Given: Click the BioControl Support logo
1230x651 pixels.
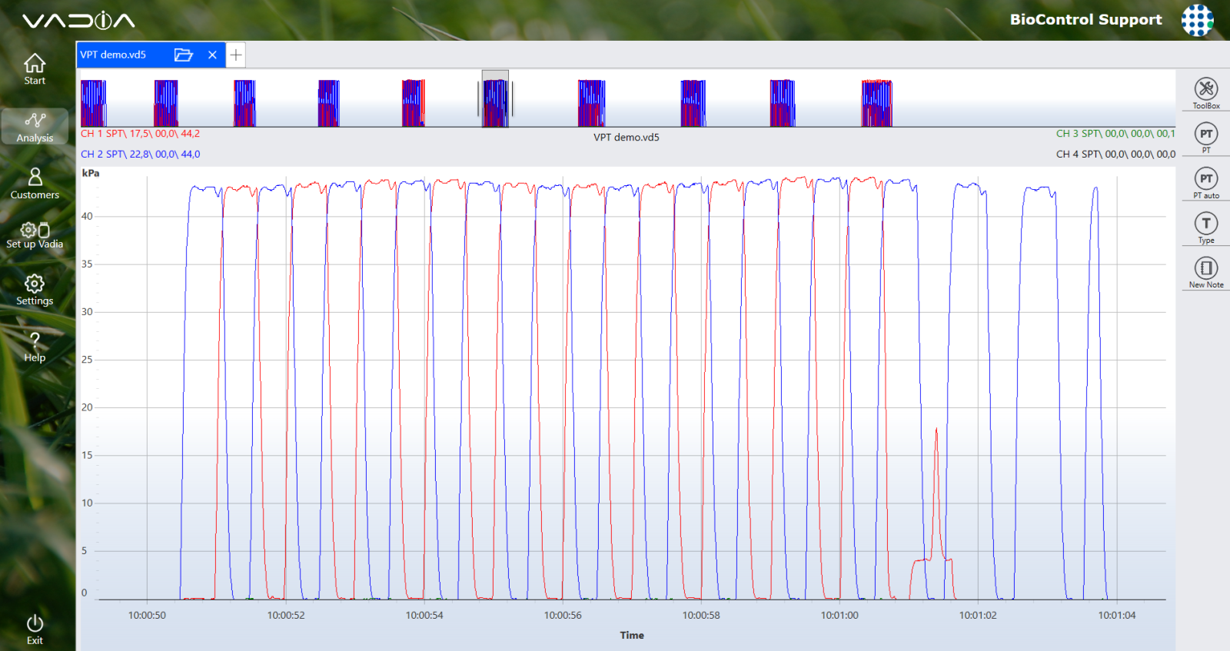Looking at the screenshot, I should pyautogui.click(x=1197, y=20).
